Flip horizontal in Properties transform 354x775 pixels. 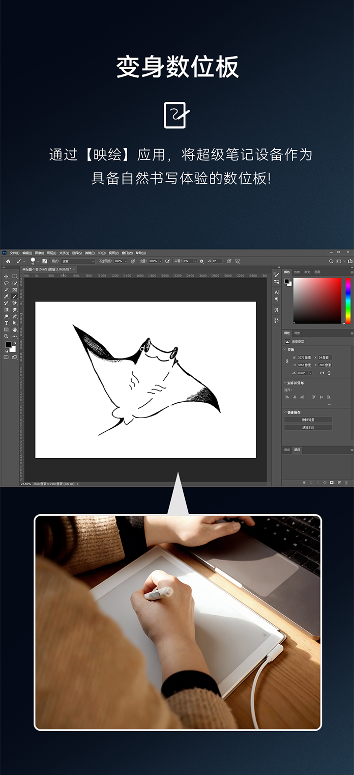322,373
